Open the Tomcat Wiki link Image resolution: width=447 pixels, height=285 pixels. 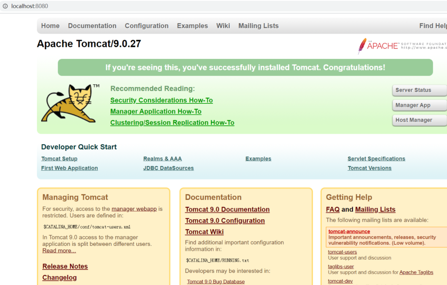tap(204, 232)
